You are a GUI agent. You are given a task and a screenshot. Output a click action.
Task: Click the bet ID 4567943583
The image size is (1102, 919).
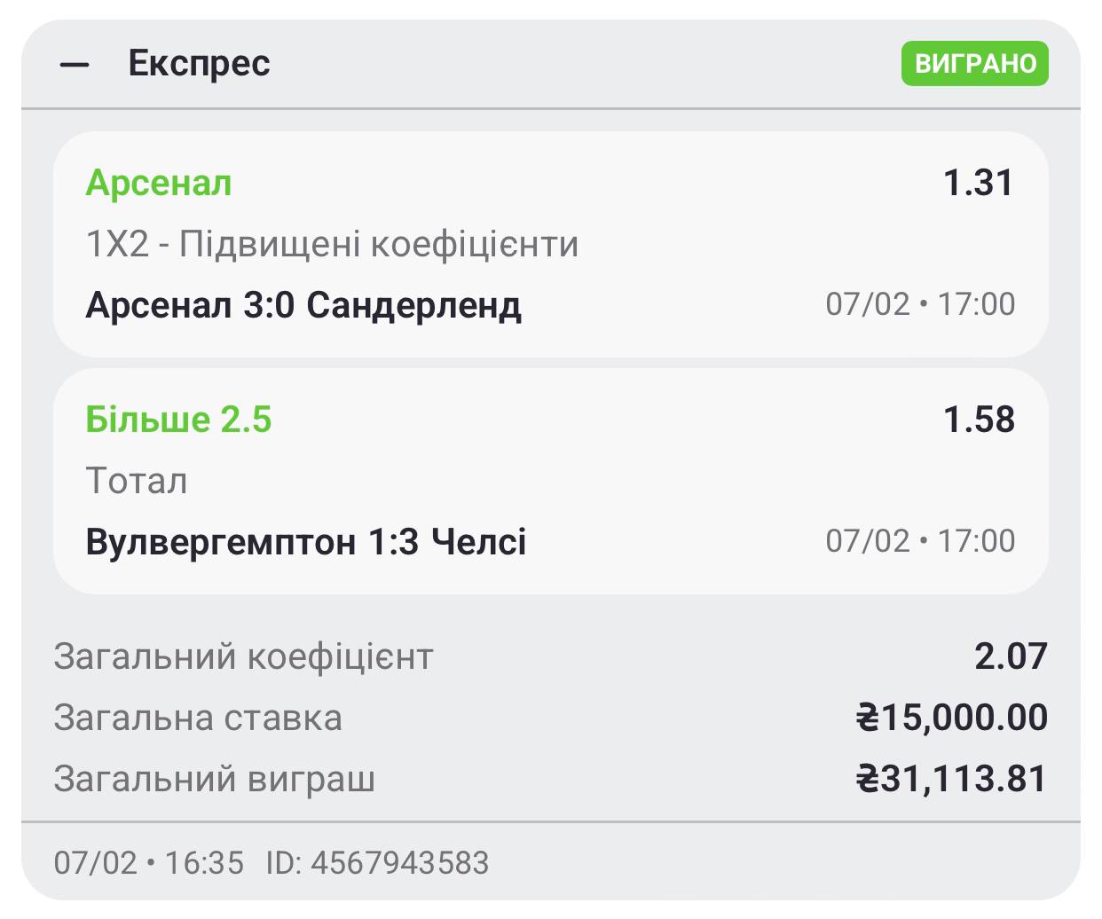tap(378, 862)
